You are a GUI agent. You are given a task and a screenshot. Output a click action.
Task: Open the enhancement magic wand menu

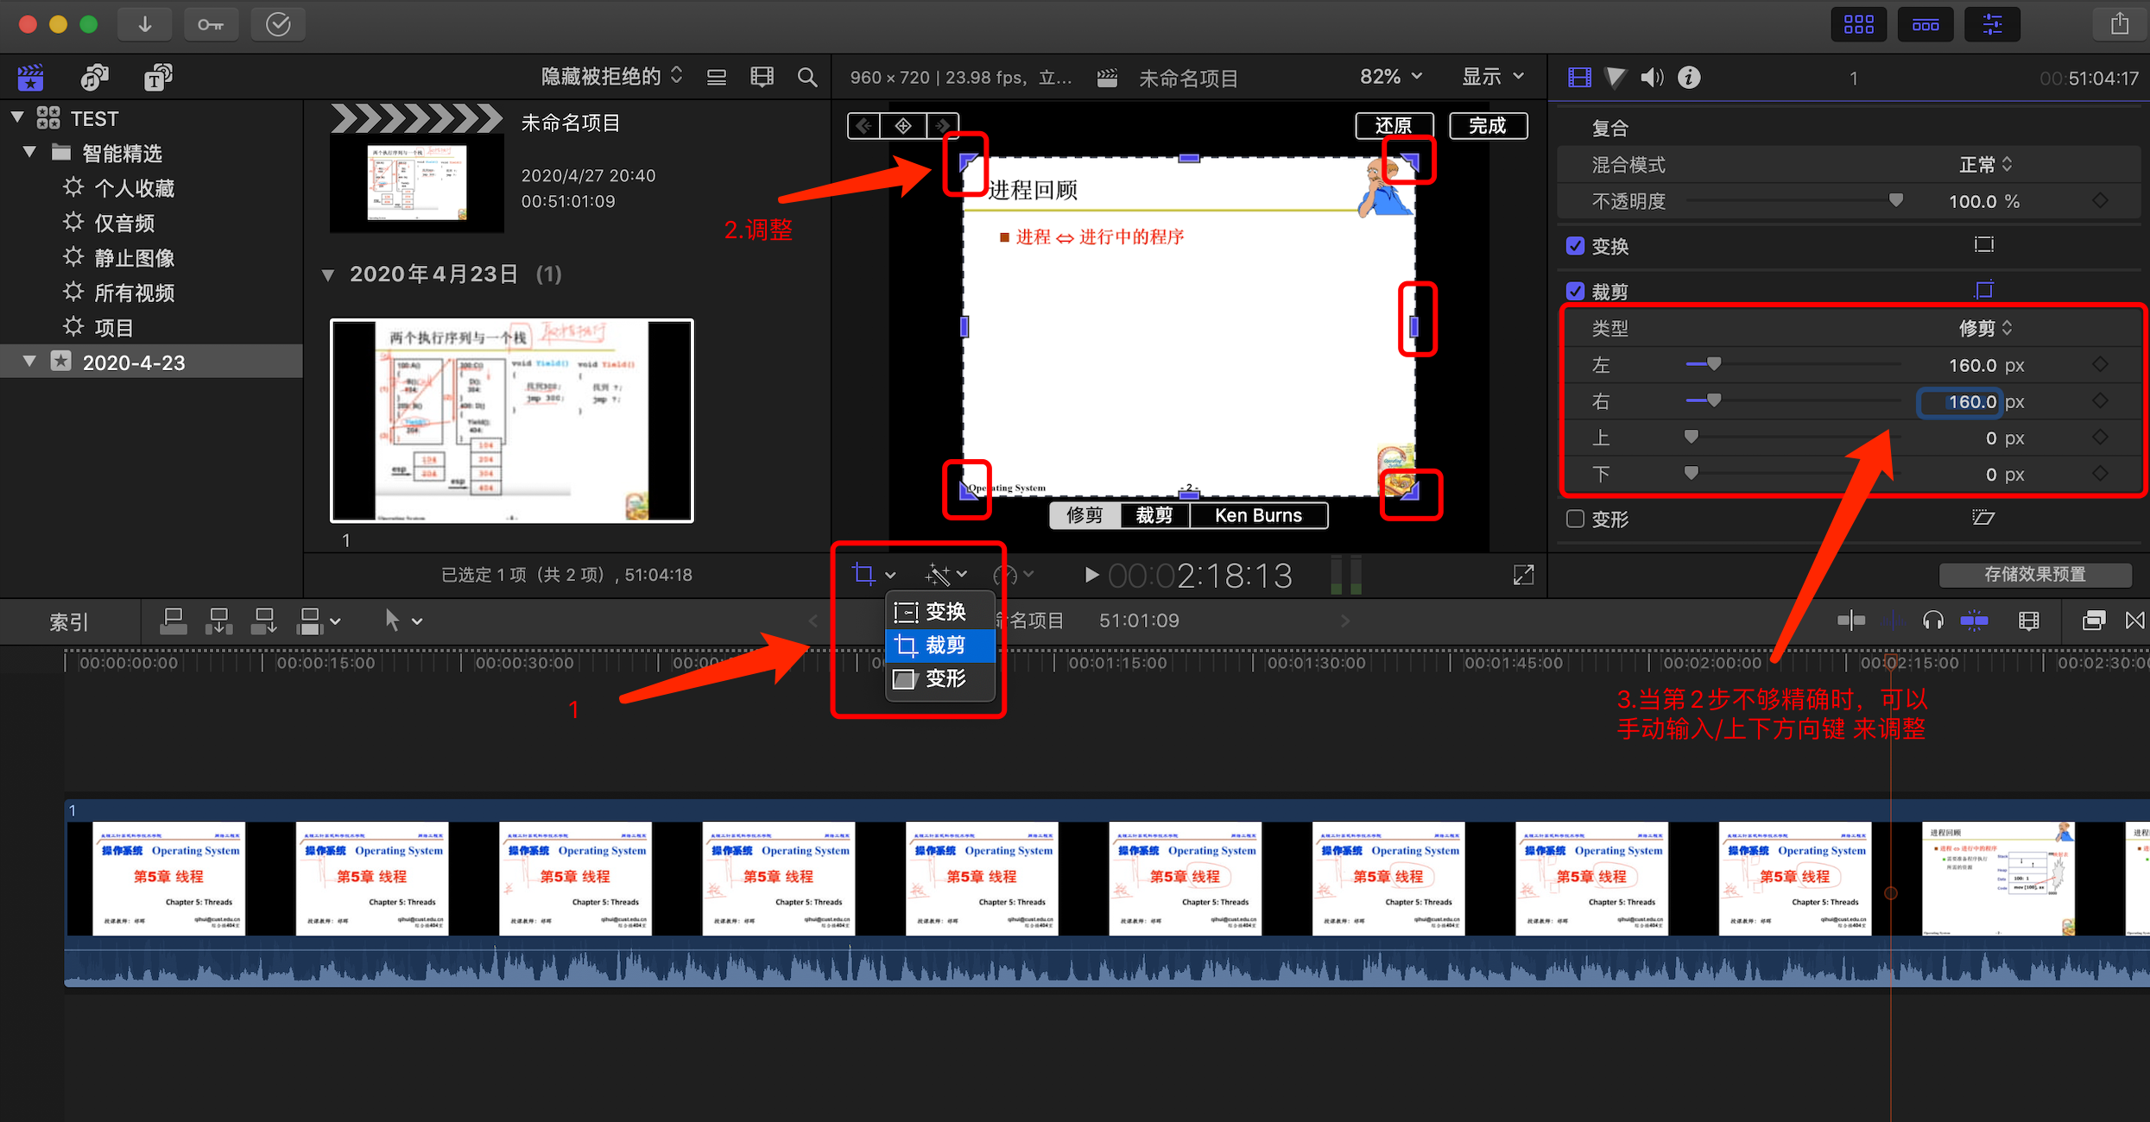(x=945, y=575)
